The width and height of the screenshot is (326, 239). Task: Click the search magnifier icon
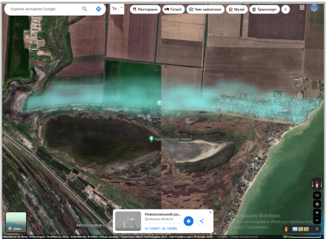click(84, 9)
